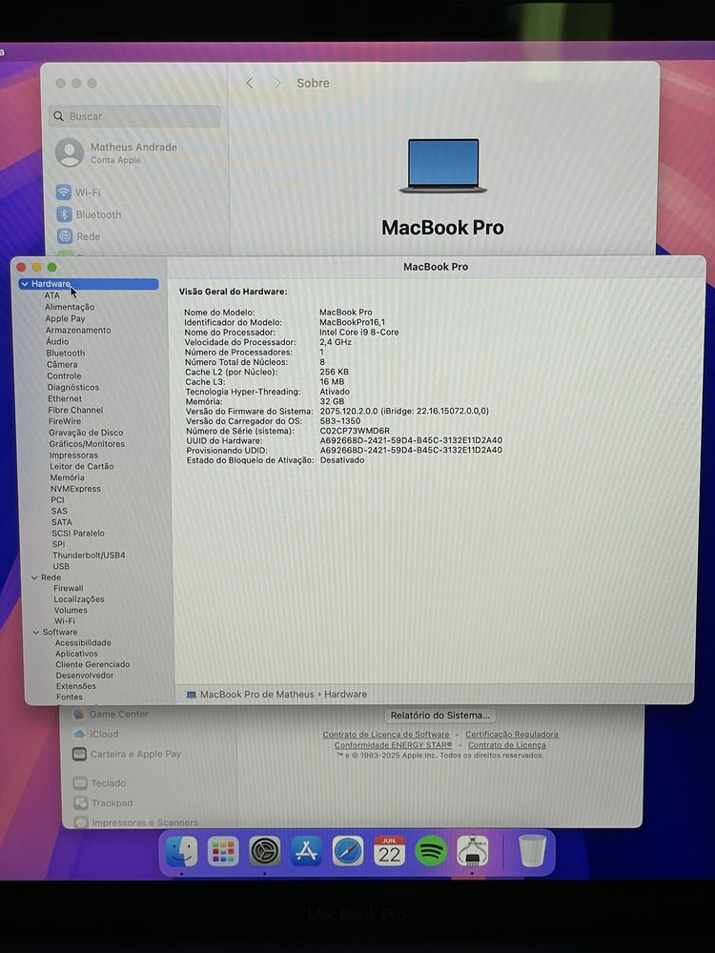This screenshot has width=715, height=953.
Task: Select Alimentação in Hardware list
Action: (70, 307)
